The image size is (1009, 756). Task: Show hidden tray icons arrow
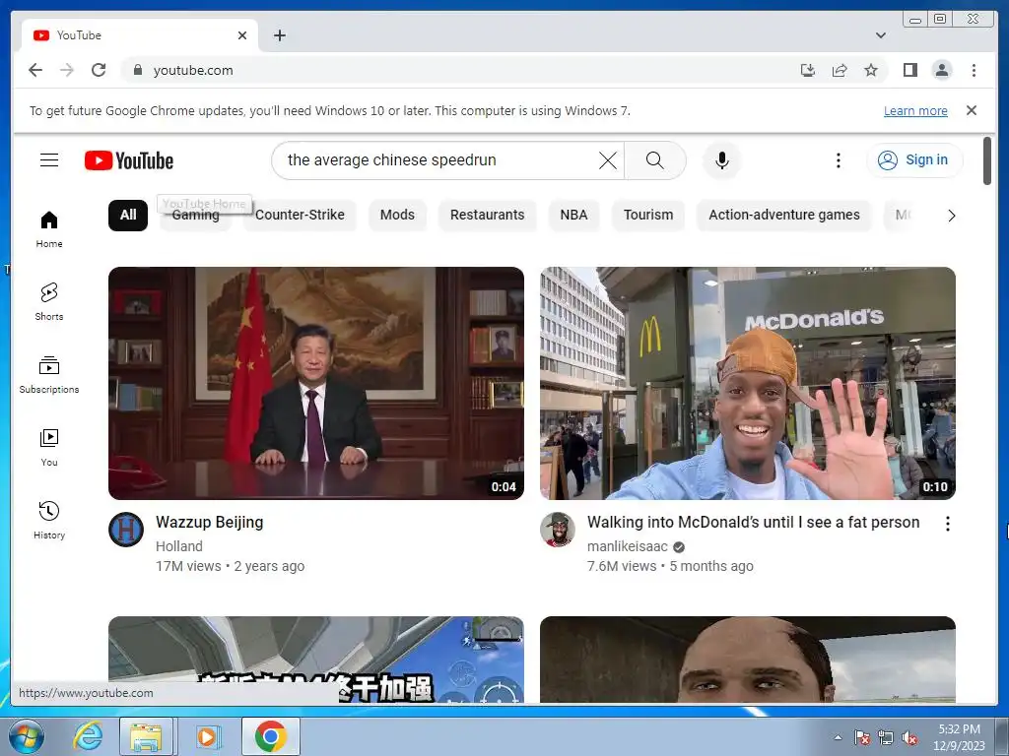pos(838,737)
